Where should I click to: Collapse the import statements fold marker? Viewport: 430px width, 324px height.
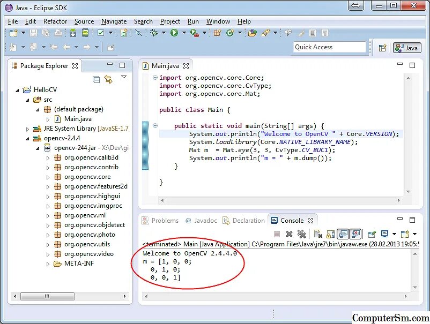click(x=155, y=78)
